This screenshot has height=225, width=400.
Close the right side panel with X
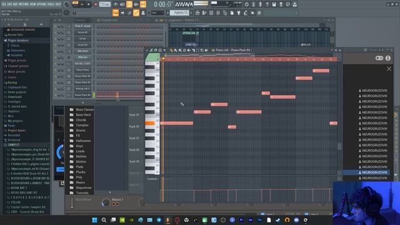coord(389,69)
